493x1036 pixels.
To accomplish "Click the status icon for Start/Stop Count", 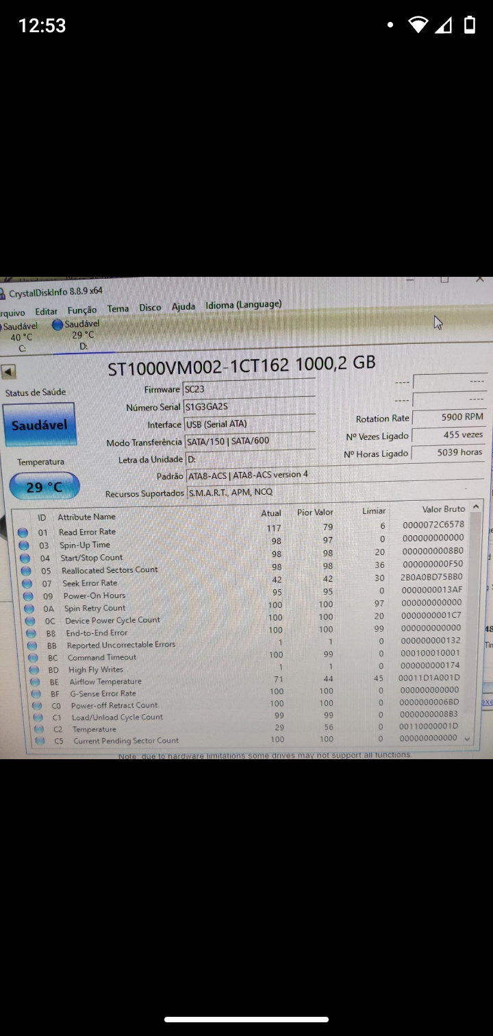I will pyautogui.click(x=25, y=558).
